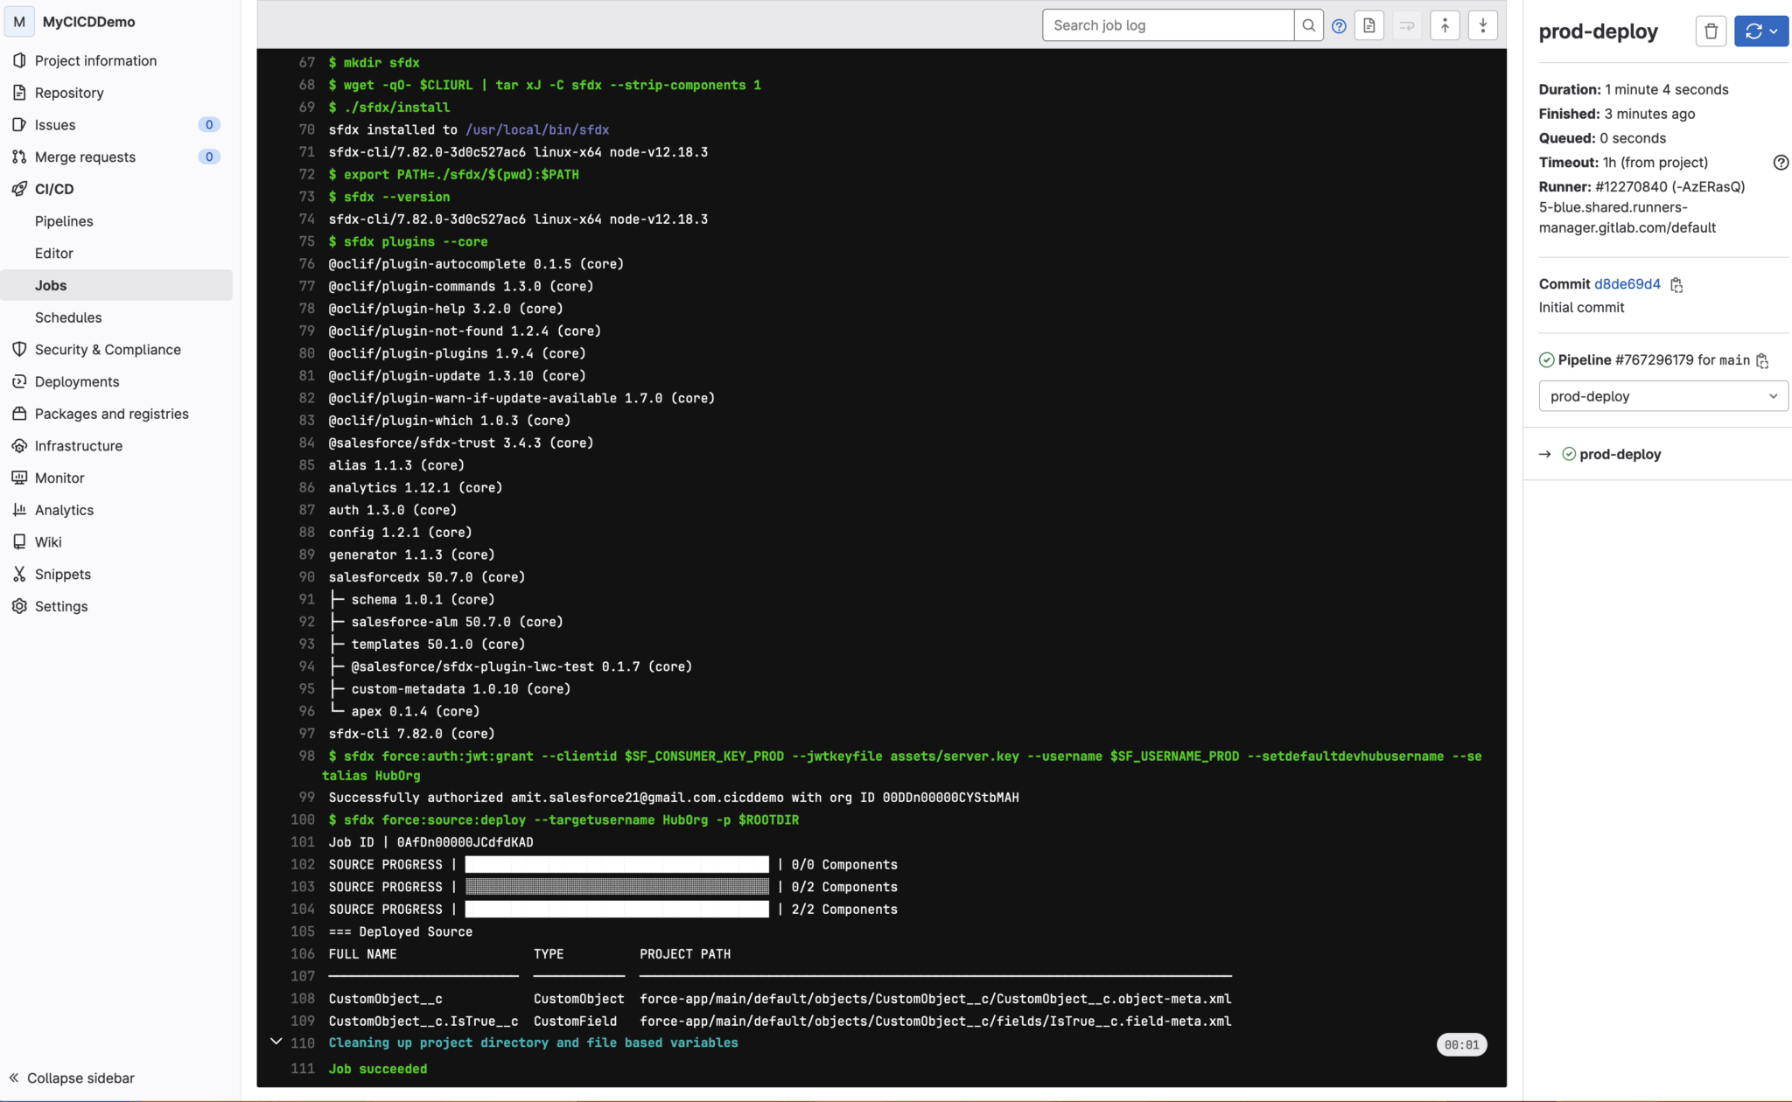
Task: Toggle line wrapping in the job log
Action: [1406, 24]
